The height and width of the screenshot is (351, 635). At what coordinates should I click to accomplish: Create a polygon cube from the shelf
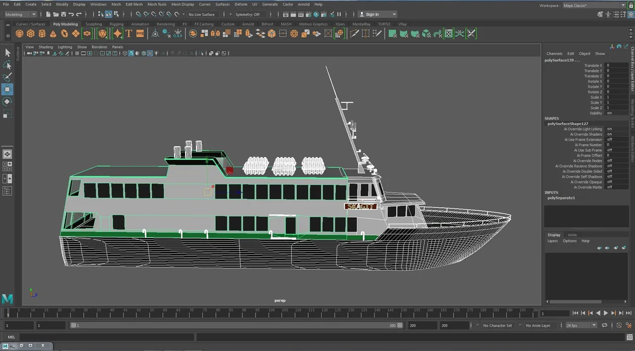(x=31, y=34)
